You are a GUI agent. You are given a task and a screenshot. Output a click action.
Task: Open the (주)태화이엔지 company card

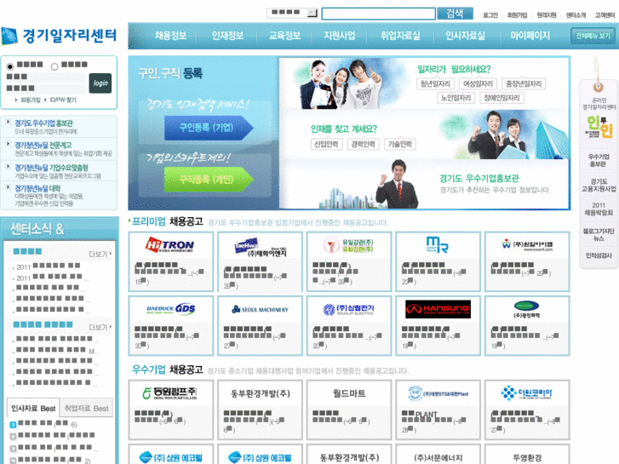(260, 262)
